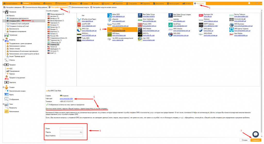
Task: Open the Сегодня top menu tab
Action: coord(24,3)
